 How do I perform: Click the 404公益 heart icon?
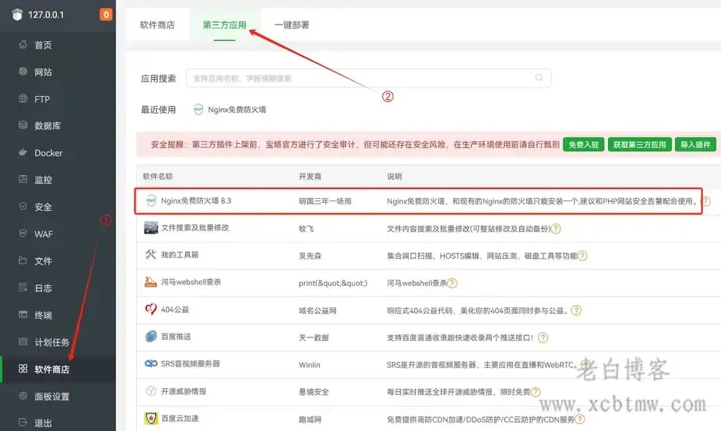coord(151,310)
